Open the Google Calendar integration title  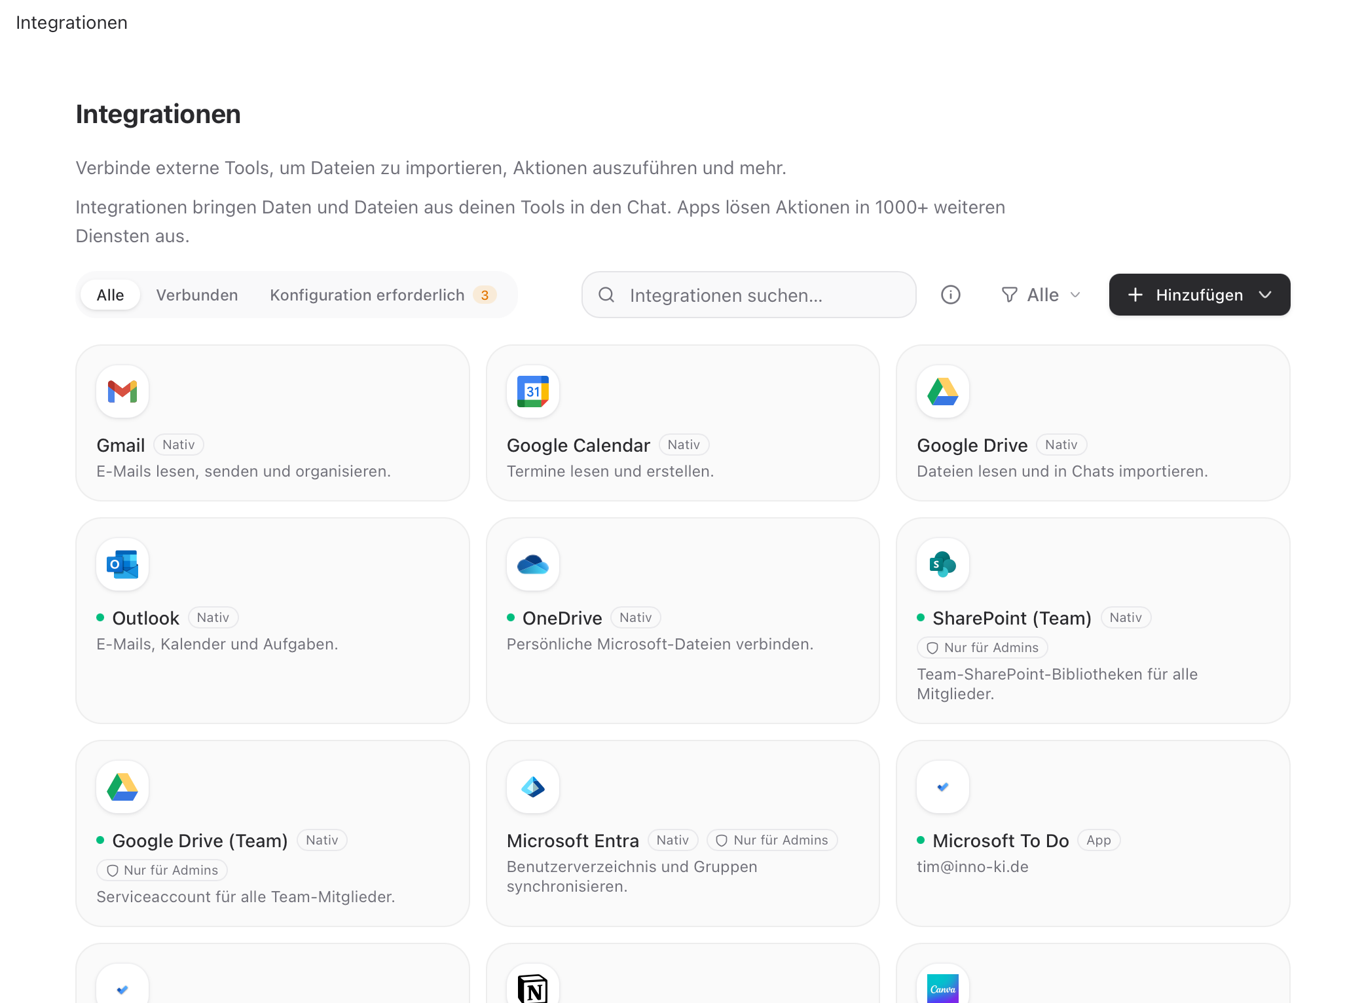(578, 445)
